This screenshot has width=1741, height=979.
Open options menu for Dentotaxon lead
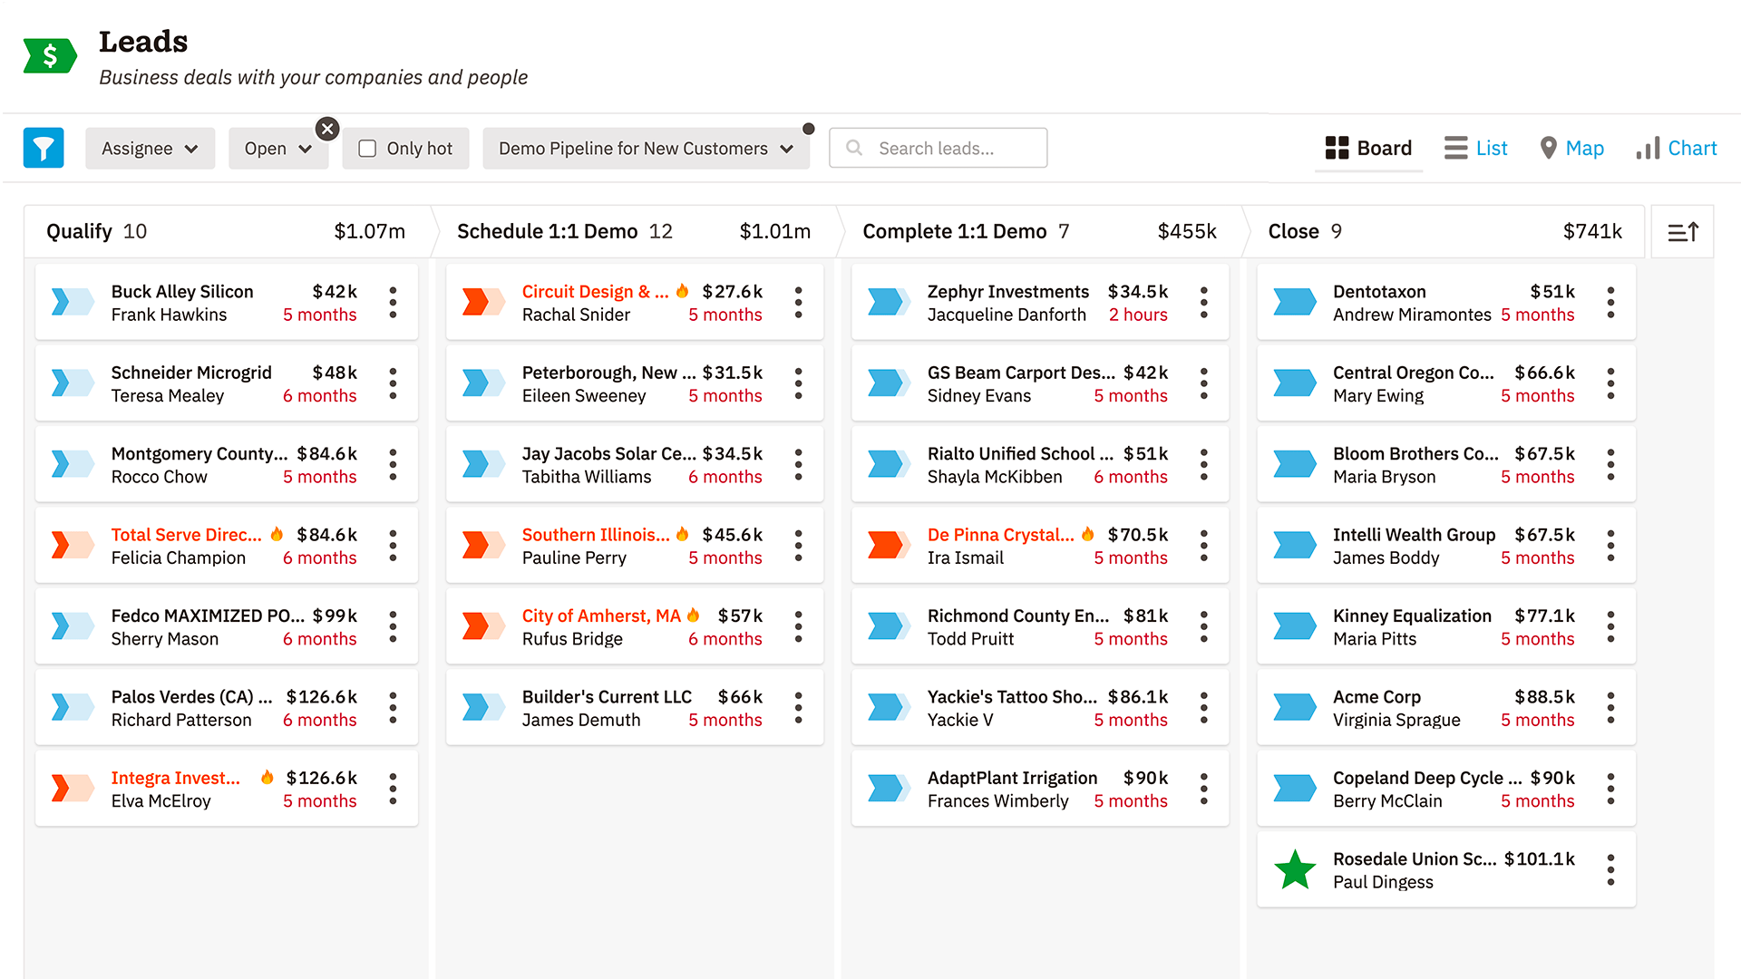click(1610, 303)
